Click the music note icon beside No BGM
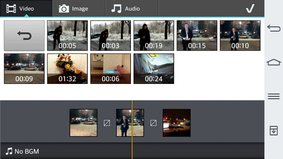 click(9, 151)
